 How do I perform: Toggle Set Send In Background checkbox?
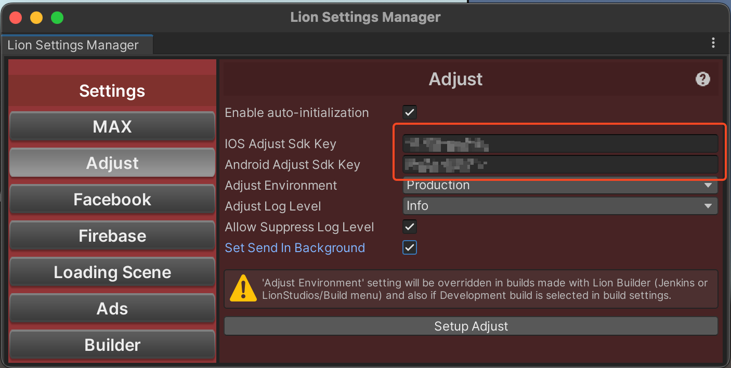click(x=410, y=247)
